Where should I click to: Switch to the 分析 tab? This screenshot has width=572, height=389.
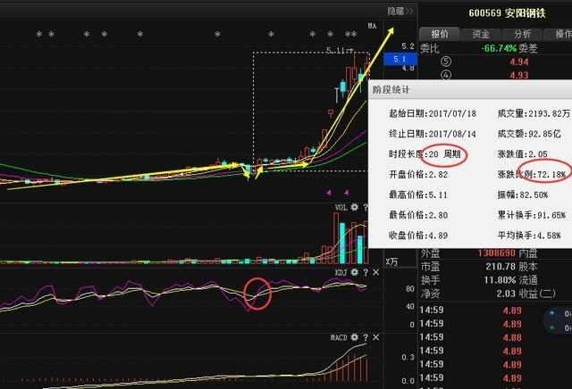pyautogui.click(x=522, y=34)
